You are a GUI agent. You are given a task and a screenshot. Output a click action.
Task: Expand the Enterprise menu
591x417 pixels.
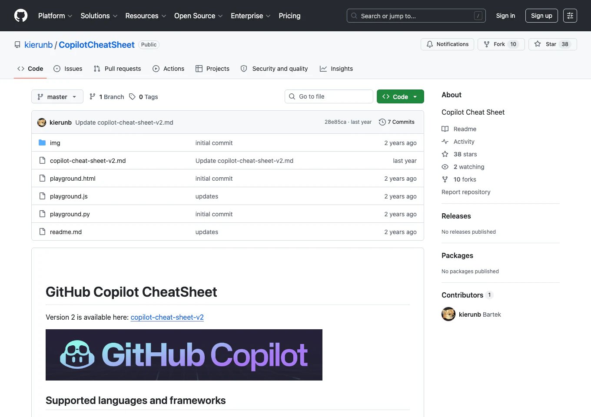[251, 16]
